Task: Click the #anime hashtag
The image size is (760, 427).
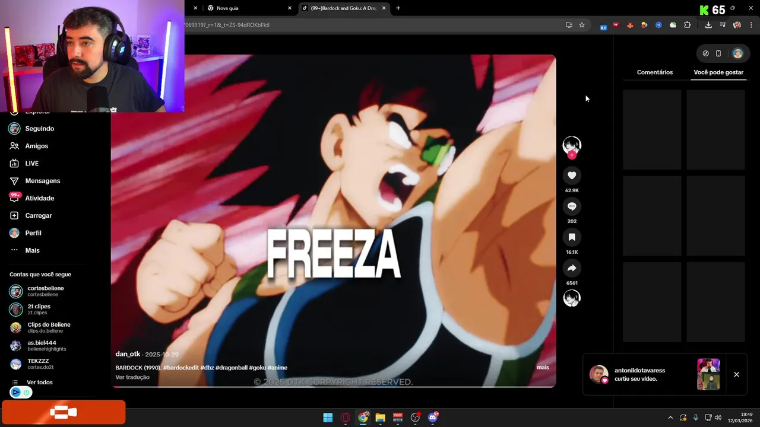Action: [x=277, y=368]
